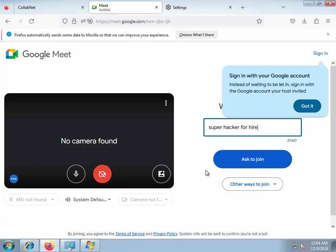Open the list all tabs dropdown
The image size is (336, 252).
tap(283, 7)
